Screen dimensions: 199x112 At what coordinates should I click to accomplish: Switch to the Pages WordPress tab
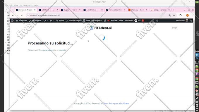[71, 10]
